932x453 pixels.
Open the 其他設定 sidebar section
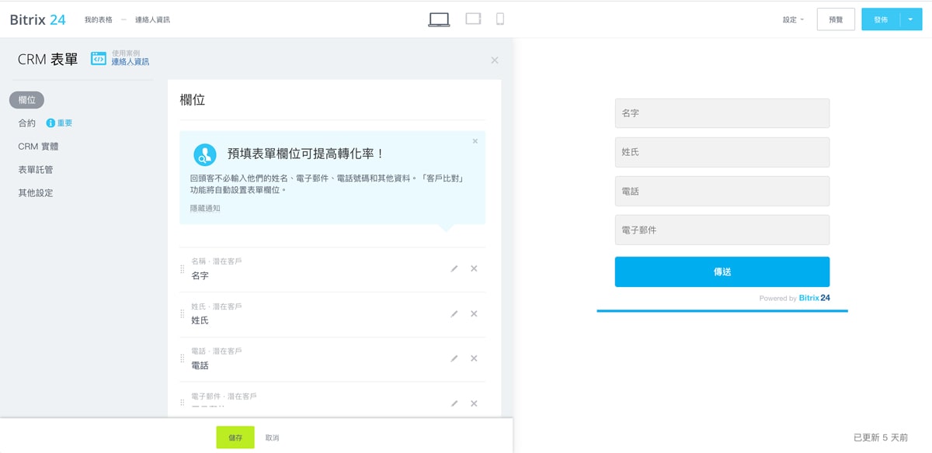[x=36, y=192]
